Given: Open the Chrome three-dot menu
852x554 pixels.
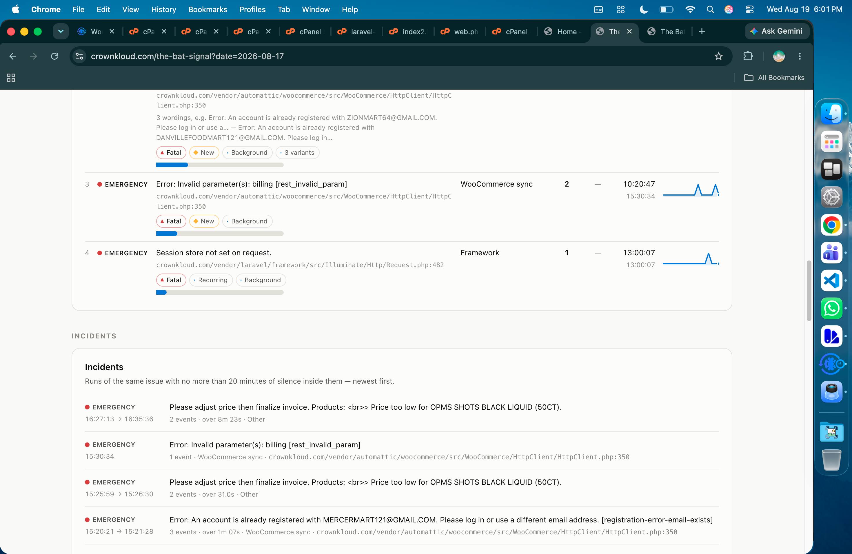Looking at the screenshot, I should tap(800, 56).
